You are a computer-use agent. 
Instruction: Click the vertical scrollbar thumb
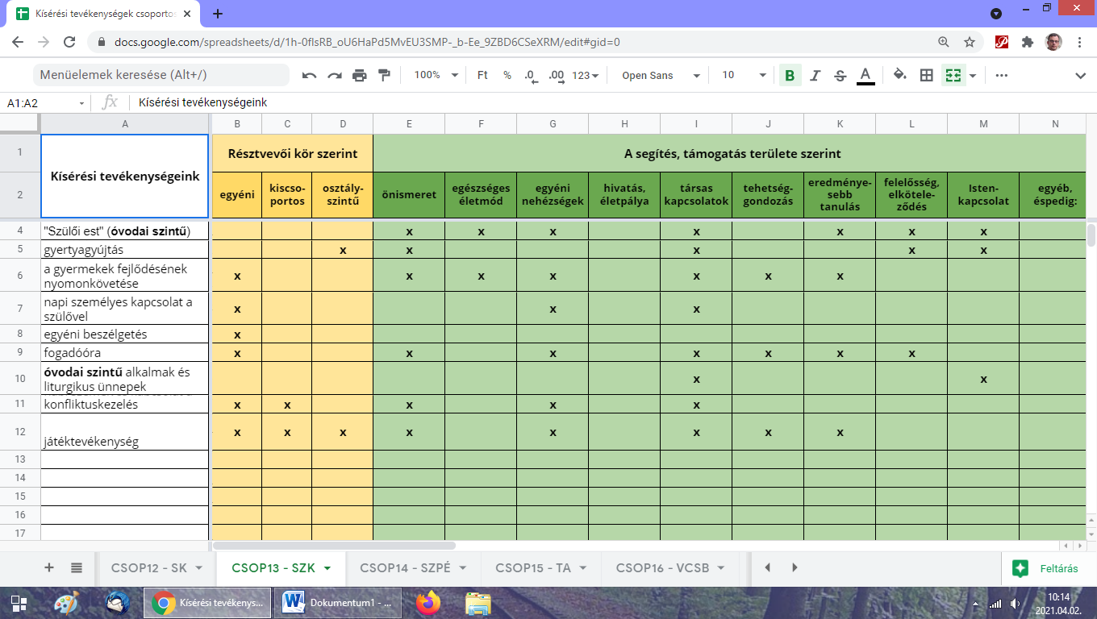(x=1091, y=235)
